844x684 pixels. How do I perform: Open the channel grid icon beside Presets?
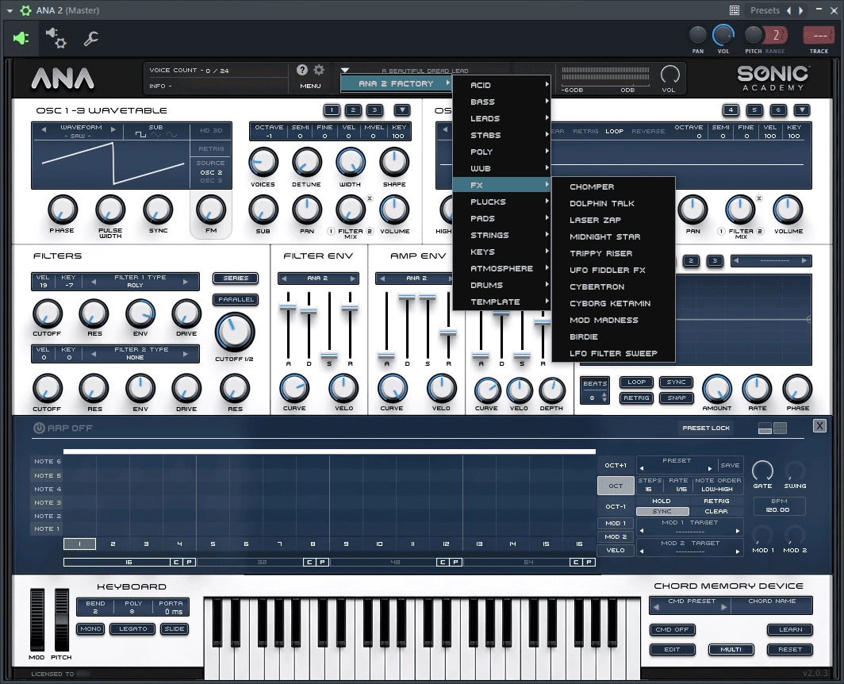[735, 10]
